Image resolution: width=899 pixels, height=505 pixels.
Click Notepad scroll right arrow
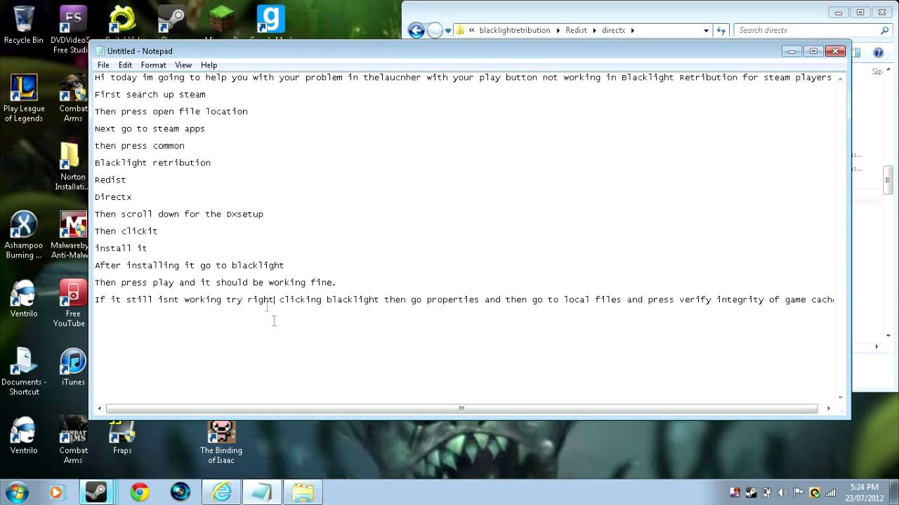[x=828, y=408]
